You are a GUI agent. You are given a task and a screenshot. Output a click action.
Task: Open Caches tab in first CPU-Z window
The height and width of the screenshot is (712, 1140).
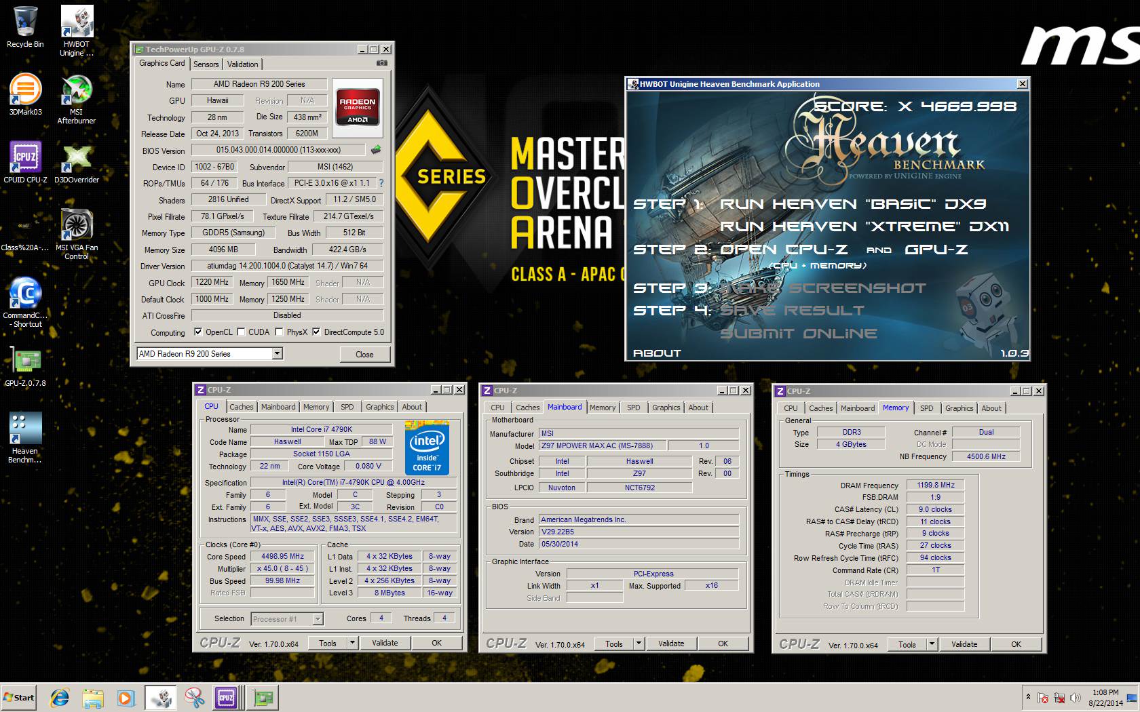pyautogui.click(x=241, y=407)
